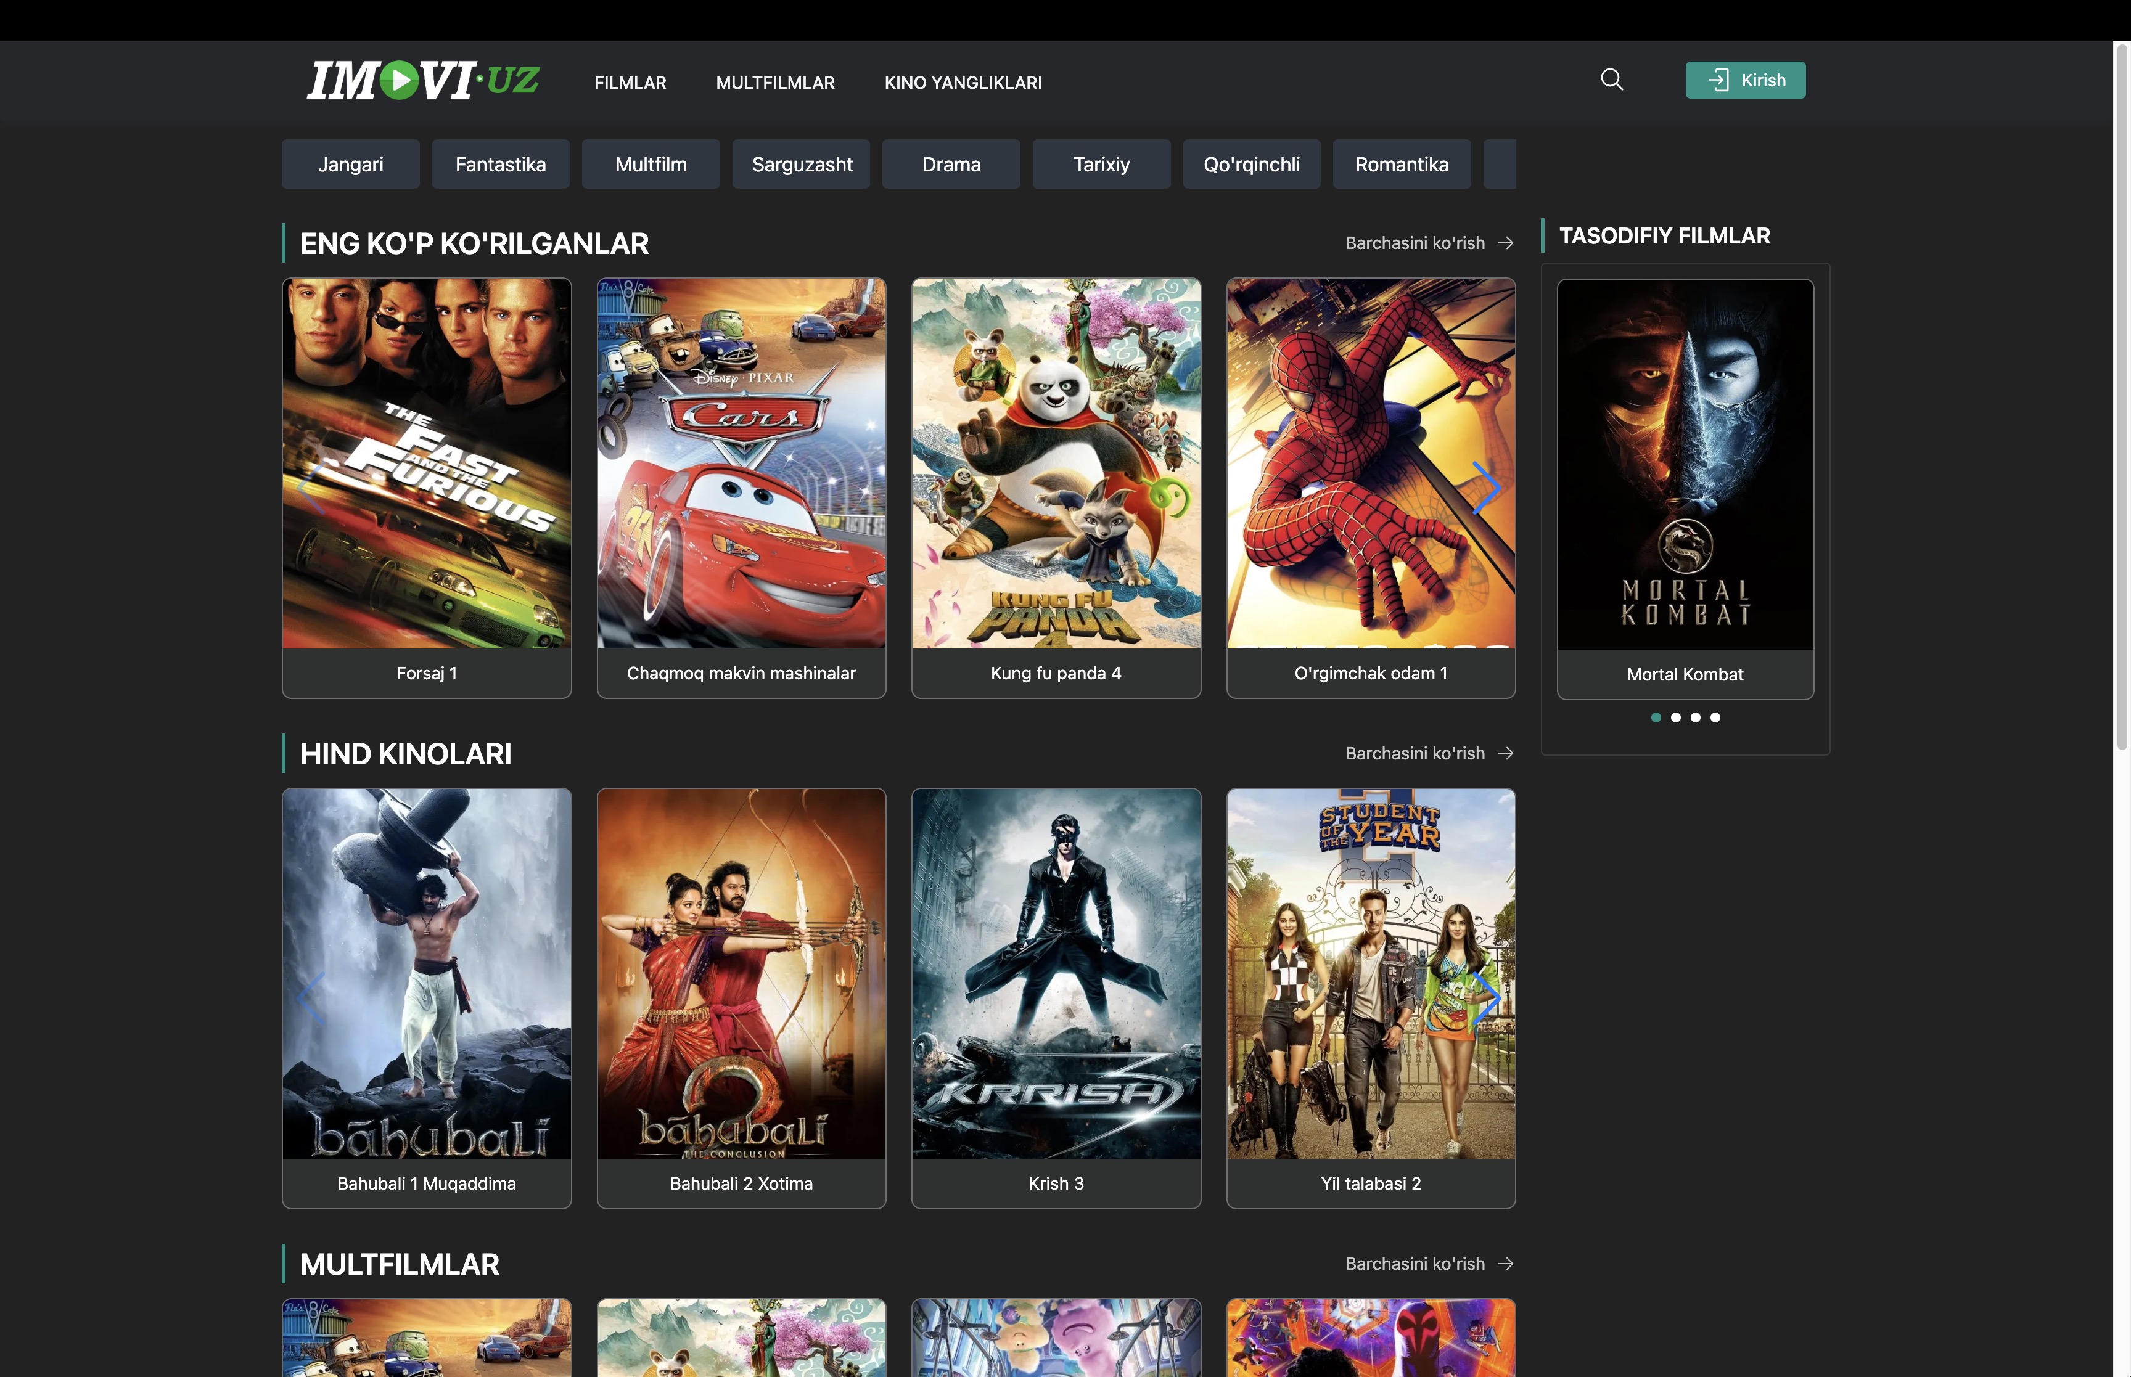
Task: Click the Yil talabasi 2 title
Action: pyautogui.click(x=1371, y=1184)
